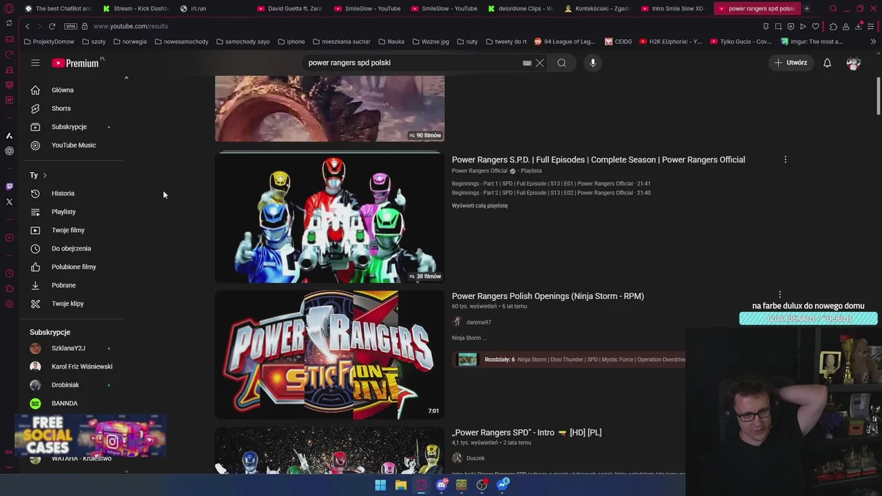Viewport: 882px width, 496px height.
Task: Click the Power Rangers Official channel name
Action: click(x=480, y=171)
